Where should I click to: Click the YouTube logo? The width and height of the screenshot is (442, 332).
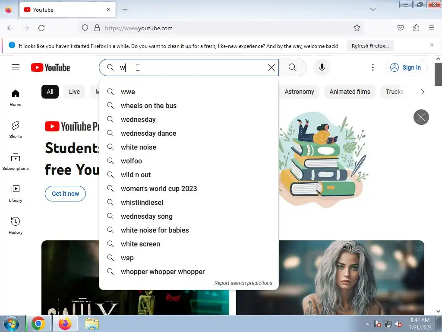pos(51,67)
